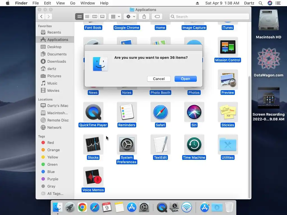This screenshot has height=215, width=287.
Task: Open the Action gear dropdown menu
Action: coord(130,17)
